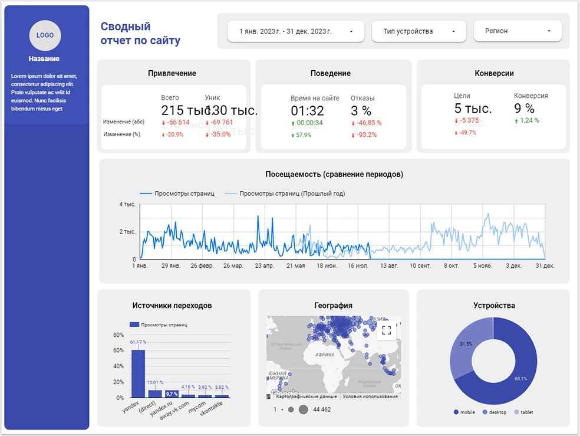Expand the "Тип устройства" filter
This screenshot has width=580, height=436.
[419, 31]
